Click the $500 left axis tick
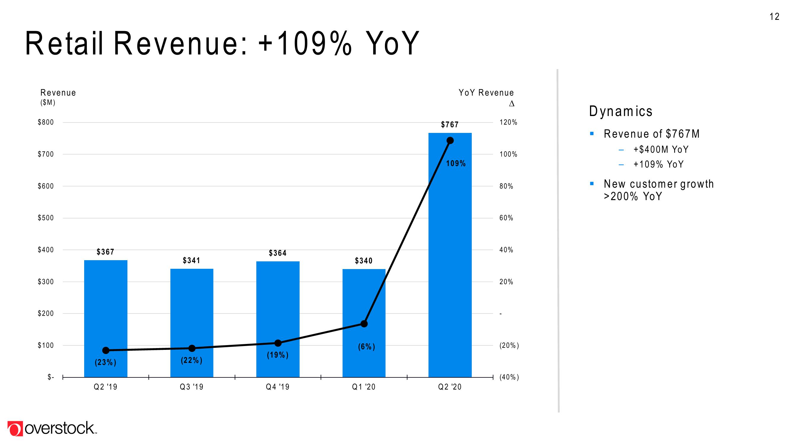The width and height of the screenshot is (790, 444). click(x=46, y=218)
